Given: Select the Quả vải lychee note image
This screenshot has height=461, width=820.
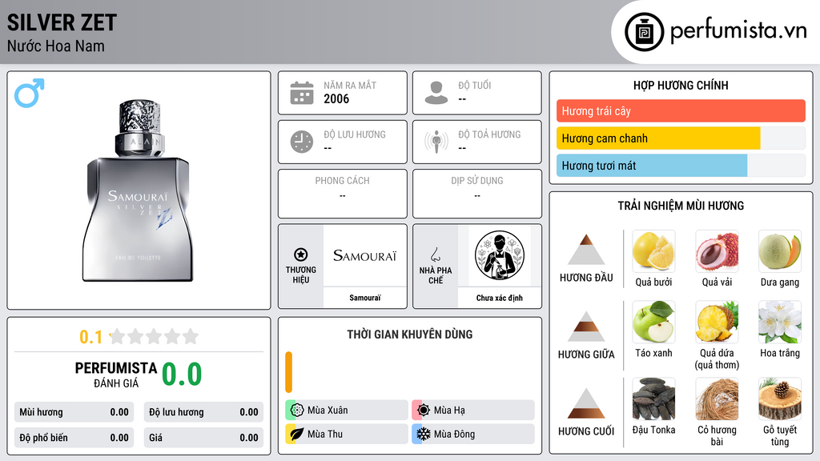Looking at the screenshot, I should point(717,251).
